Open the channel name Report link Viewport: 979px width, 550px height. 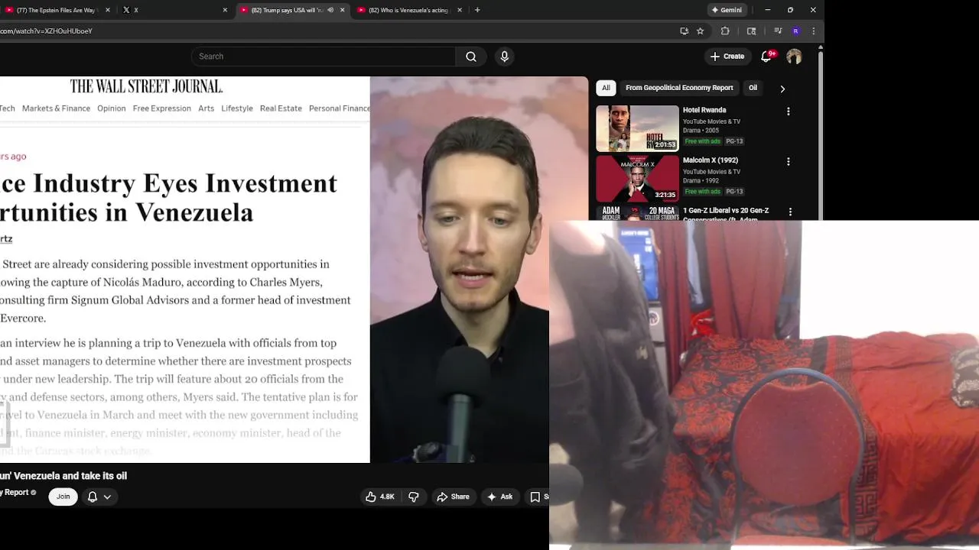(x=15, y=493)
